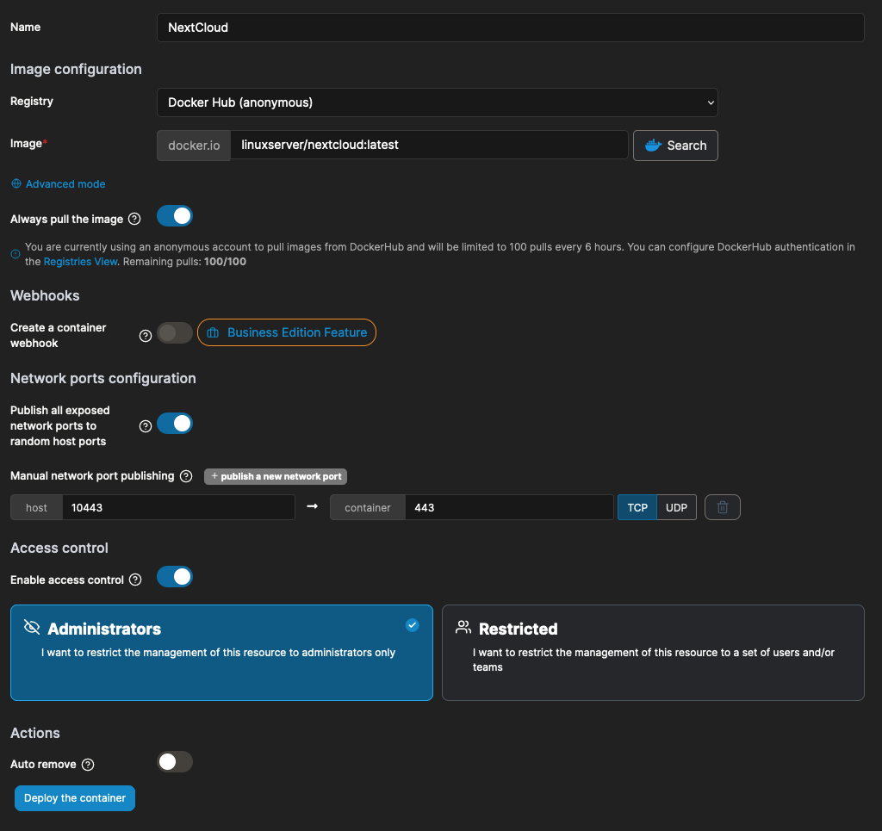The image size is (882, 831).
Task: Click the help icon next to Enable access control
Action: [x=135, y=580]
